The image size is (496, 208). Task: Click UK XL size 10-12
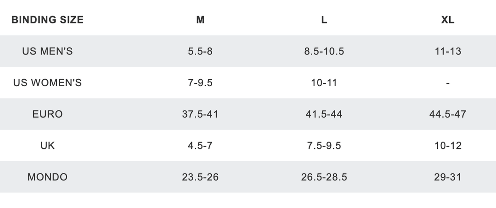point(447,146)
